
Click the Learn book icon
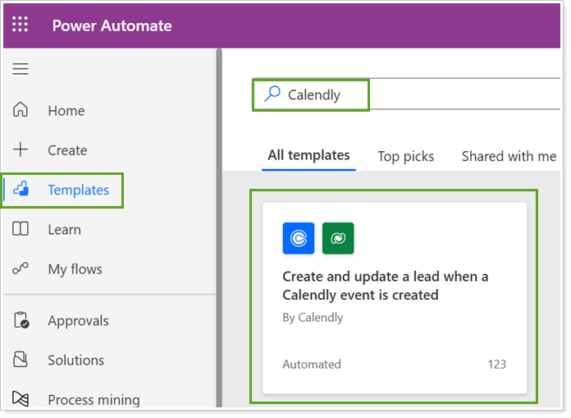(x=21, y=230)
